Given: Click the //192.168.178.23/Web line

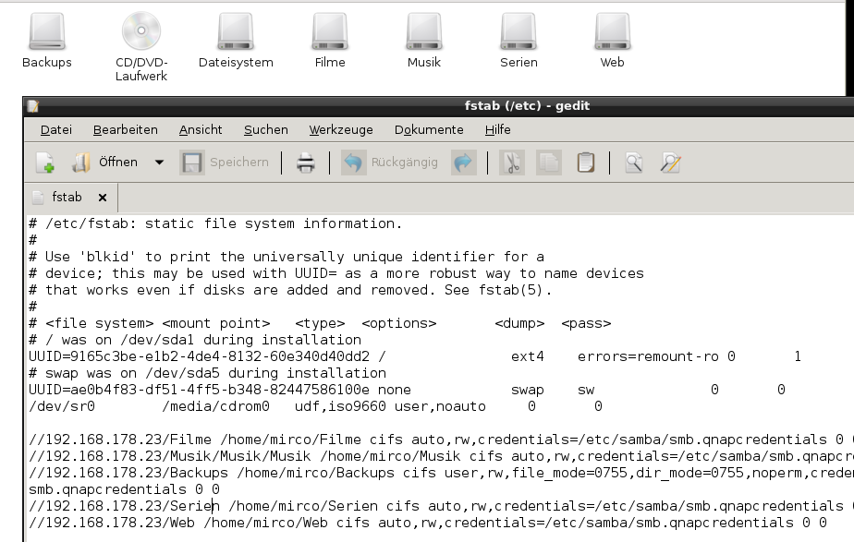Looking at the screenshot, I should tap(428, 523).
